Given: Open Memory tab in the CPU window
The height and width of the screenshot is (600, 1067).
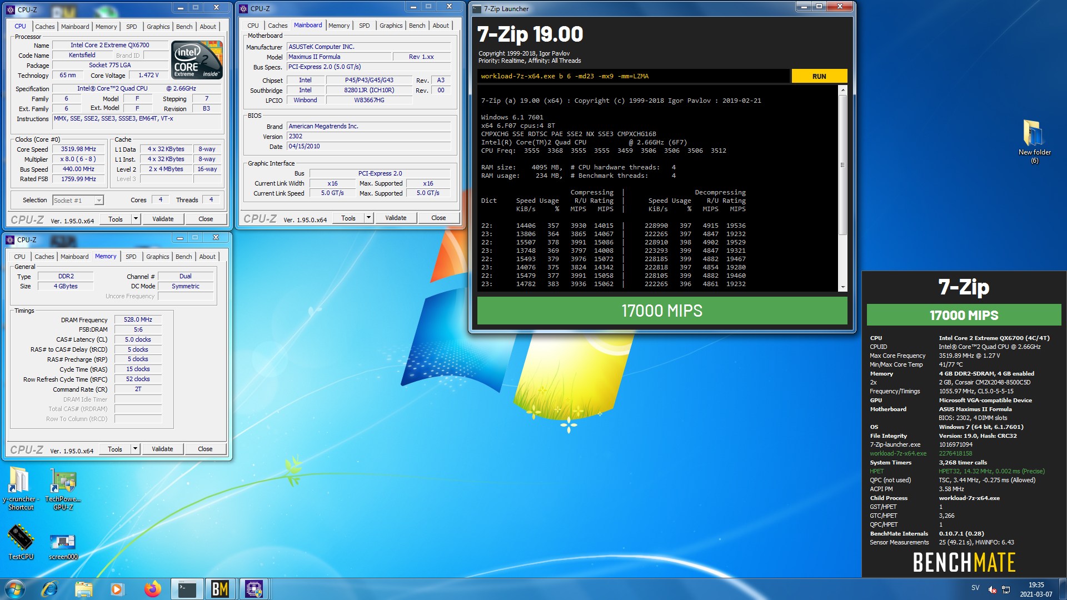Looking at the screenshot, I should click(106, 27).
